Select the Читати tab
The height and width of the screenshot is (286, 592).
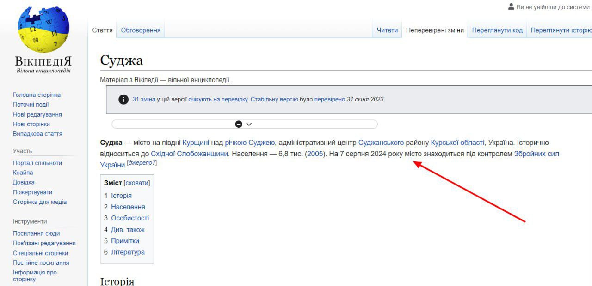click(x=387, y=30)
